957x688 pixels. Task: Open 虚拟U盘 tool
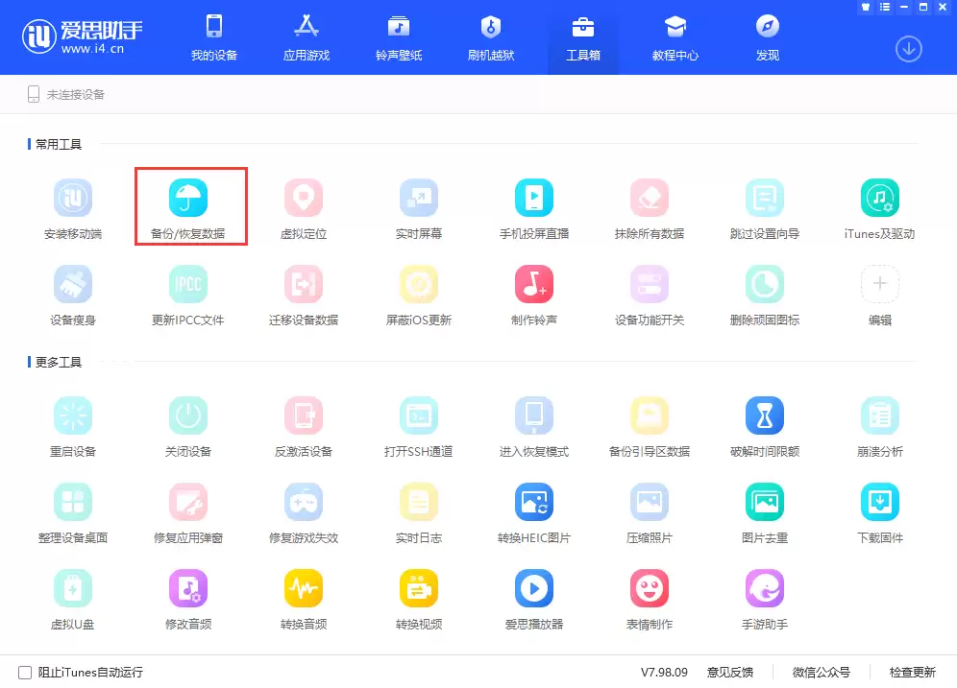[73, 600]
